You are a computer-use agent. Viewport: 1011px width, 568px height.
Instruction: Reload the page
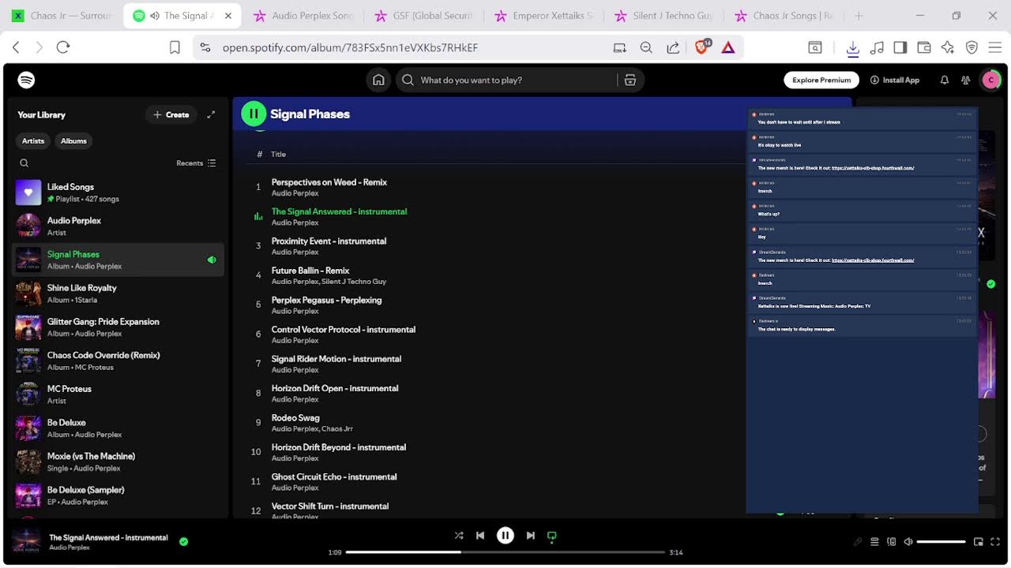[63, 47]
